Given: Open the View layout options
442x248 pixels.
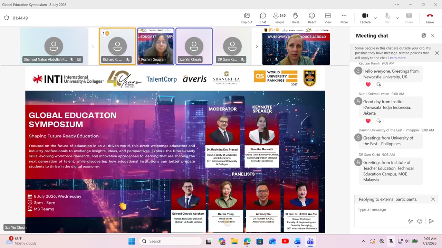Looking at the screenshot, I should (328, 18).
